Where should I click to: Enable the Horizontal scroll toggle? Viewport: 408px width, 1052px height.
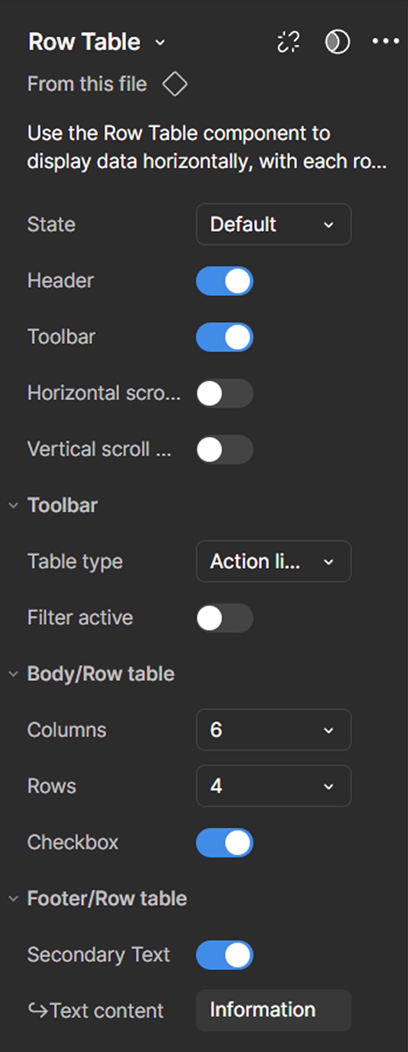point(225,393)
